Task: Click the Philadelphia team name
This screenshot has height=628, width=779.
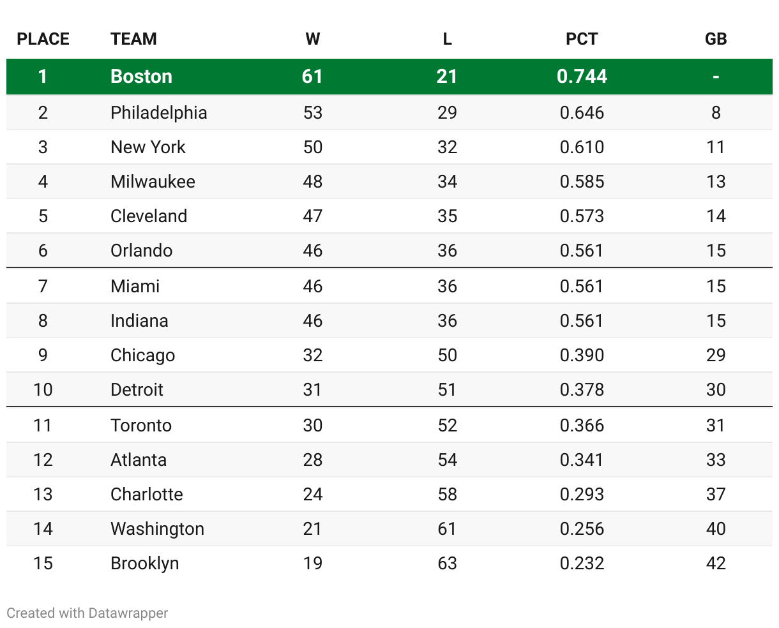Action: pyautogui.click(x=158, y=113)
